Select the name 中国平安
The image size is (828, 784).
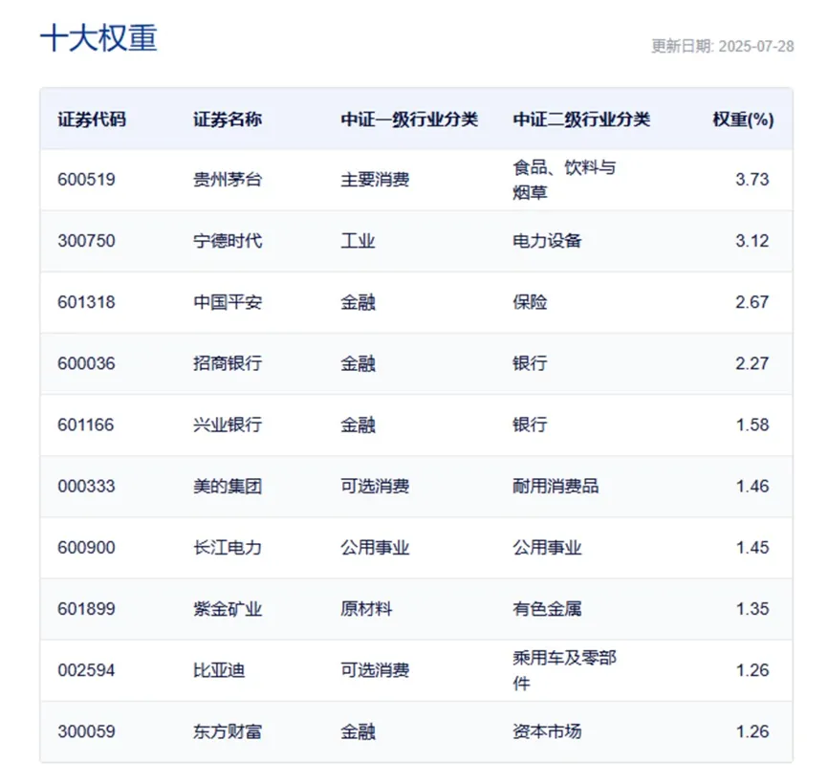click(228, 302)
